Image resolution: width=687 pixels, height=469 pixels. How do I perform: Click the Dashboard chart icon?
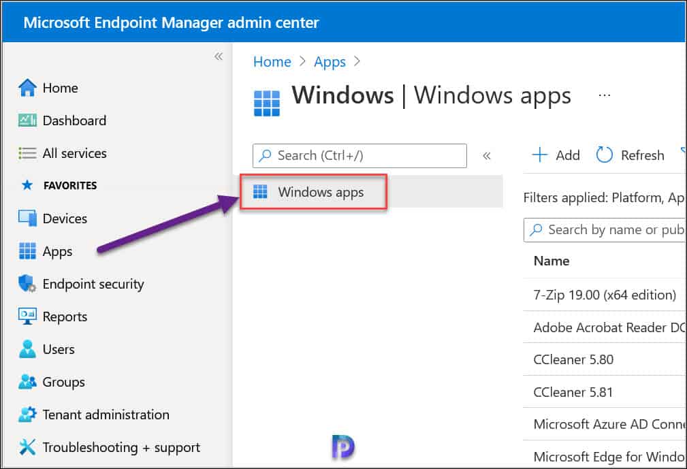pos(27,120)
